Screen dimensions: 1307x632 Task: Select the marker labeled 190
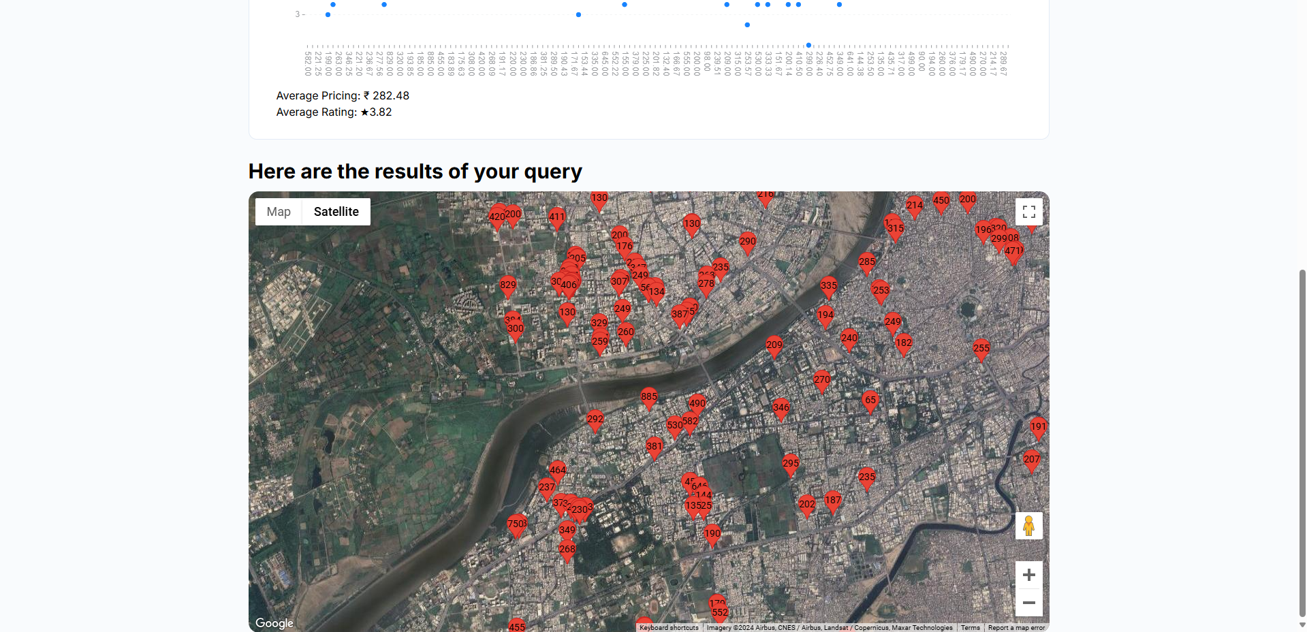coord(712,537)
